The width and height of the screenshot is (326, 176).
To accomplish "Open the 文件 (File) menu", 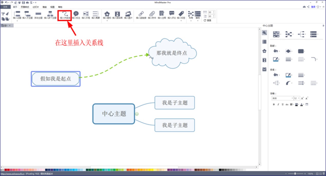I will tap(5, 7).
